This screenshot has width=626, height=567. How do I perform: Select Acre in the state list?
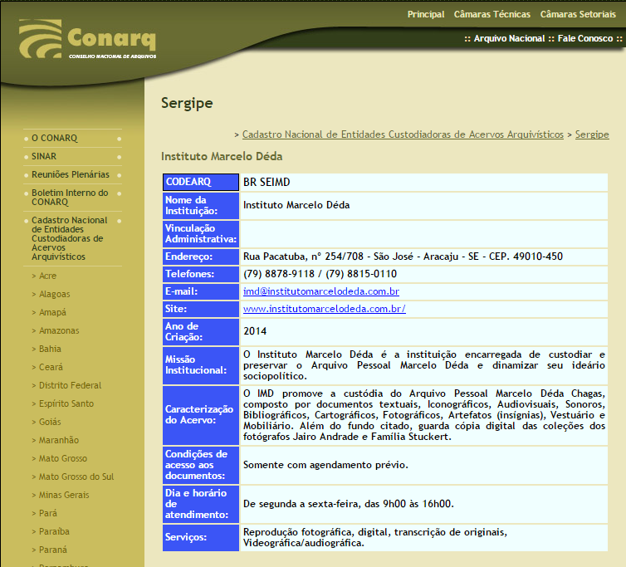(47, 276)
